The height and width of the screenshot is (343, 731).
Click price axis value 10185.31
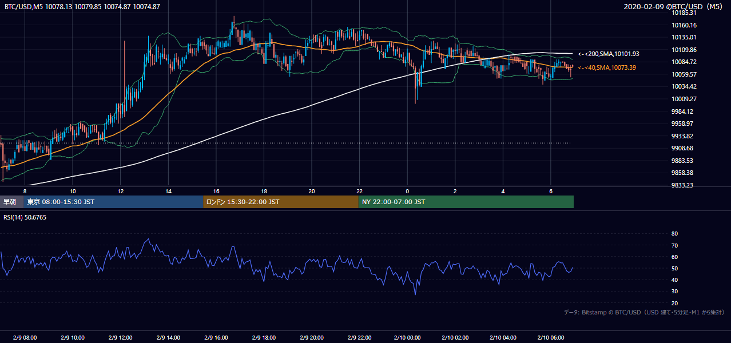(x=684, y=13)
